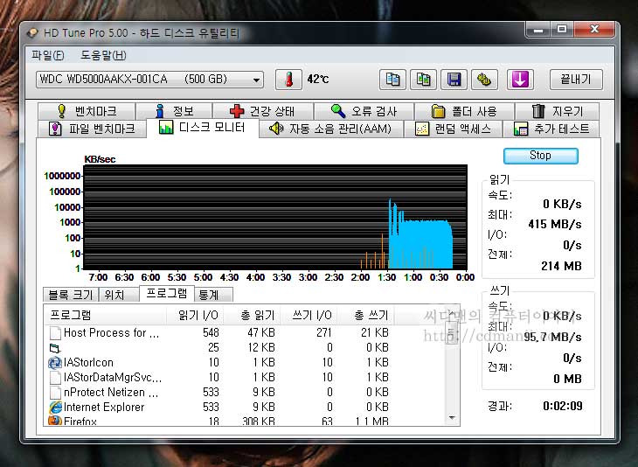This screenshot has width=638, height=467.
Task: Click the program list scrollbar thumb
Action: [451, 331]
